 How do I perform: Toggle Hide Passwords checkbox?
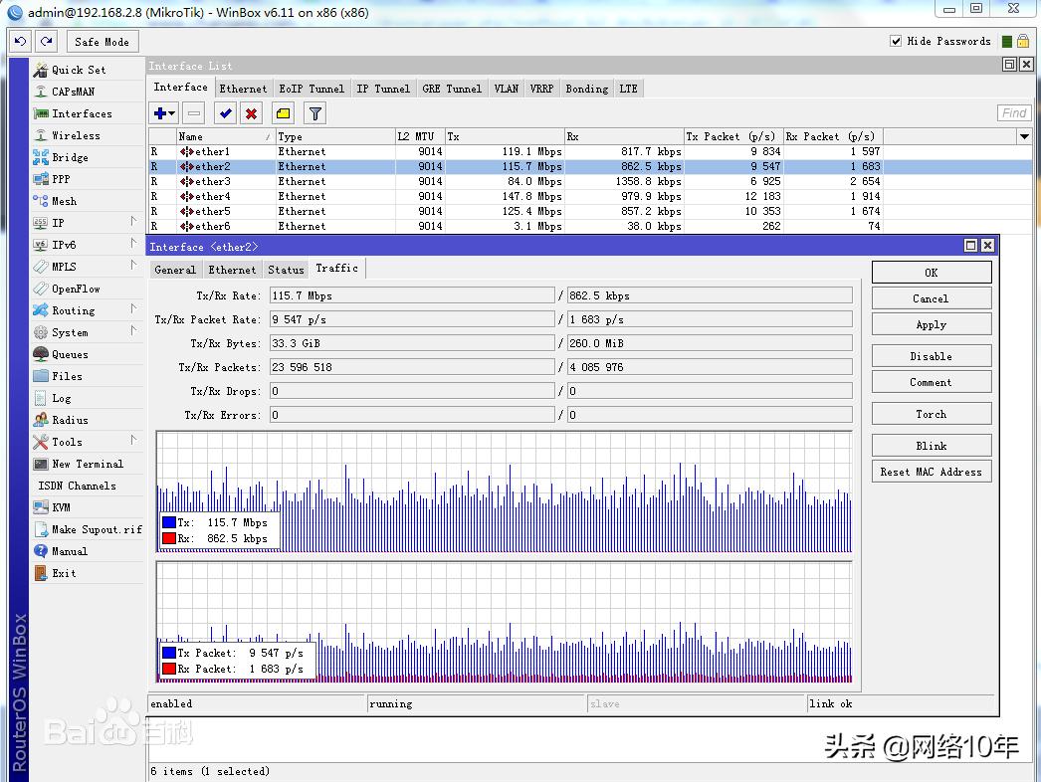click(896, 41)
